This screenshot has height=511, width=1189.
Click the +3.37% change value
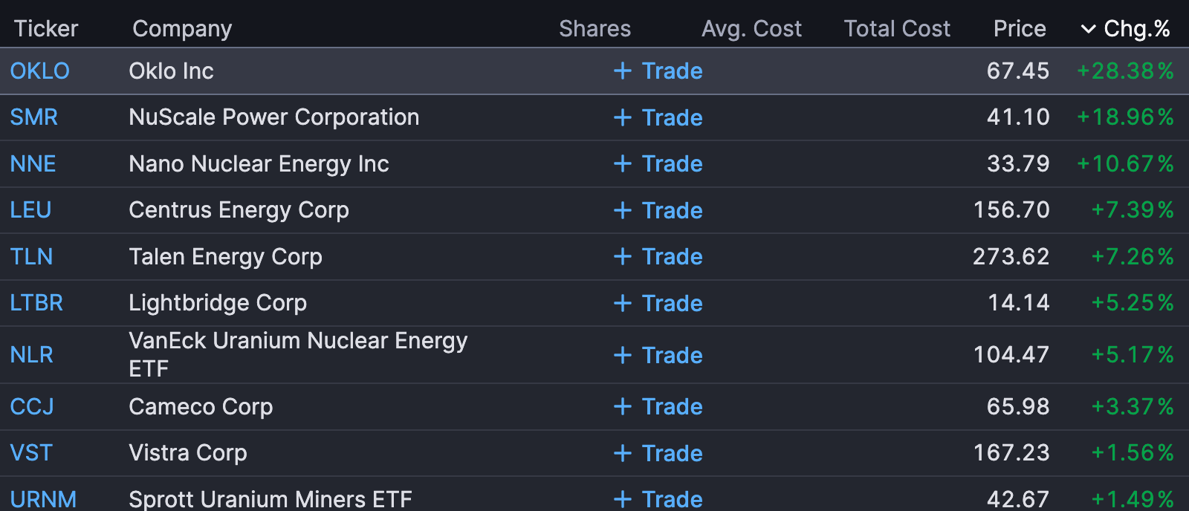tap(1132, 406)
